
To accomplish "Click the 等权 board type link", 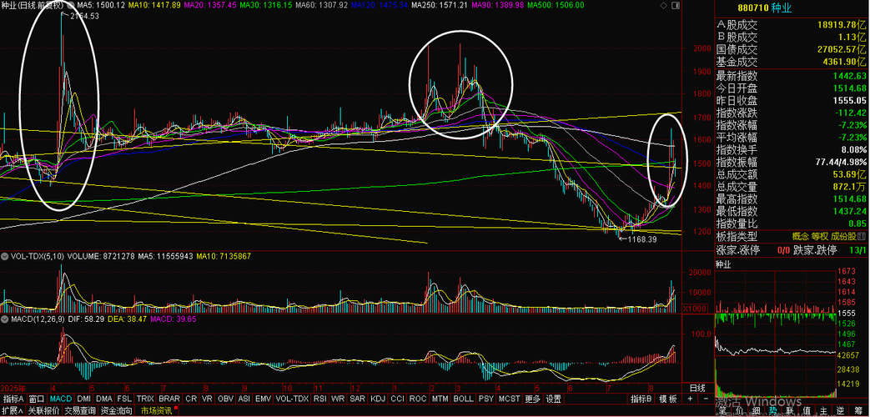I will pos(820,238).
